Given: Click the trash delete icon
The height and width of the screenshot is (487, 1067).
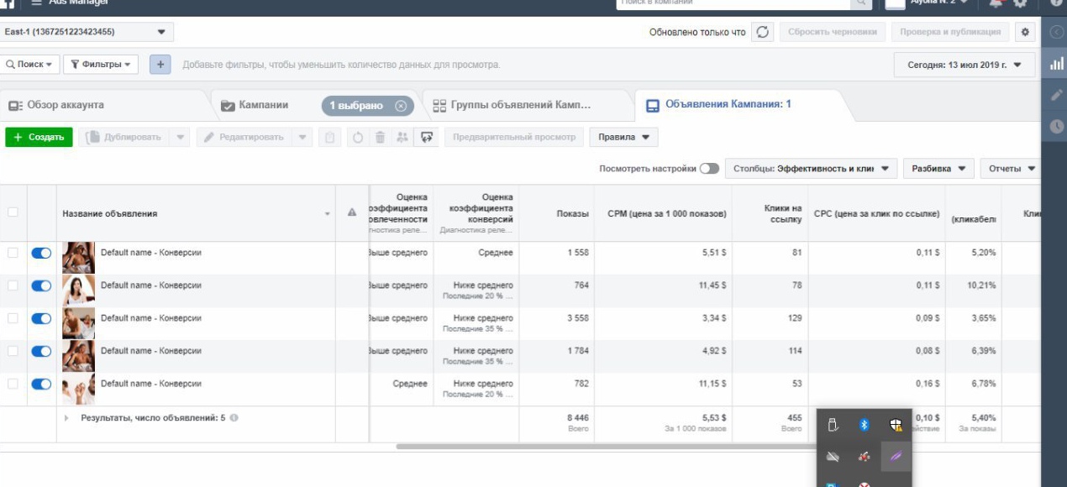Looking at the screenshot, I should 380,137.
